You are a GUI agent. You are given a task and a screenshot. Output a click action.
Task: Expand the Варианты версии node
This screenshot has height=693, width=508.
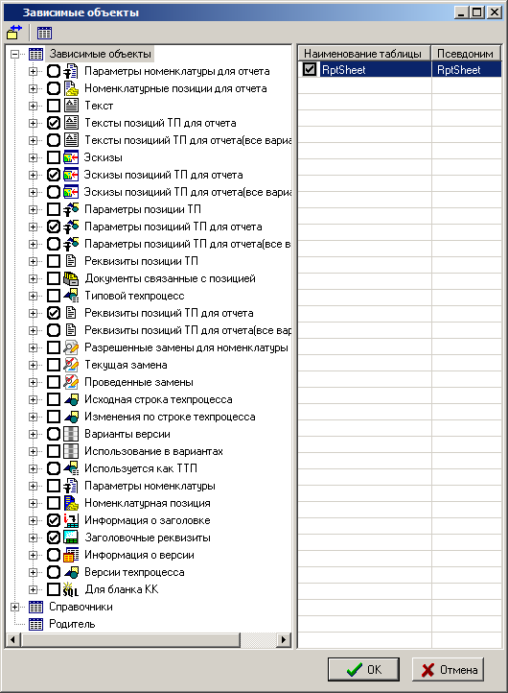tap(34, 434)
